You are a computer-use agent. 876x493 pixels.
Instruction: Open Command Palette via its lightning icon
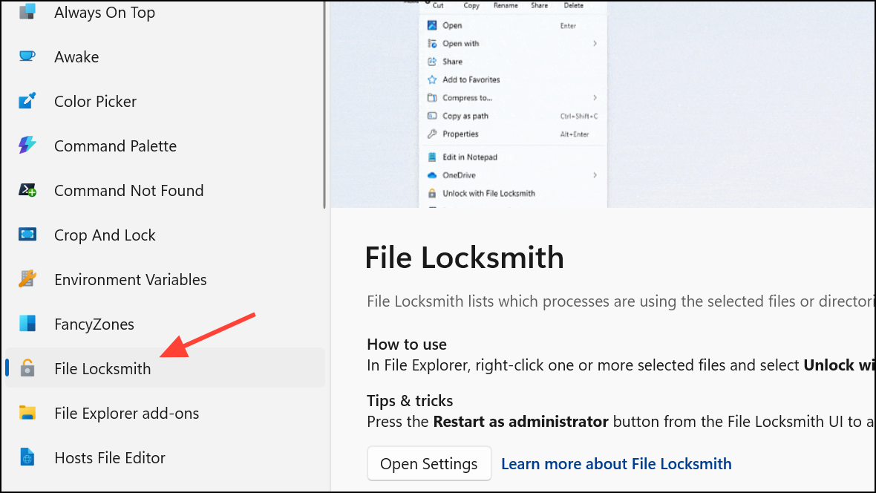27,146
